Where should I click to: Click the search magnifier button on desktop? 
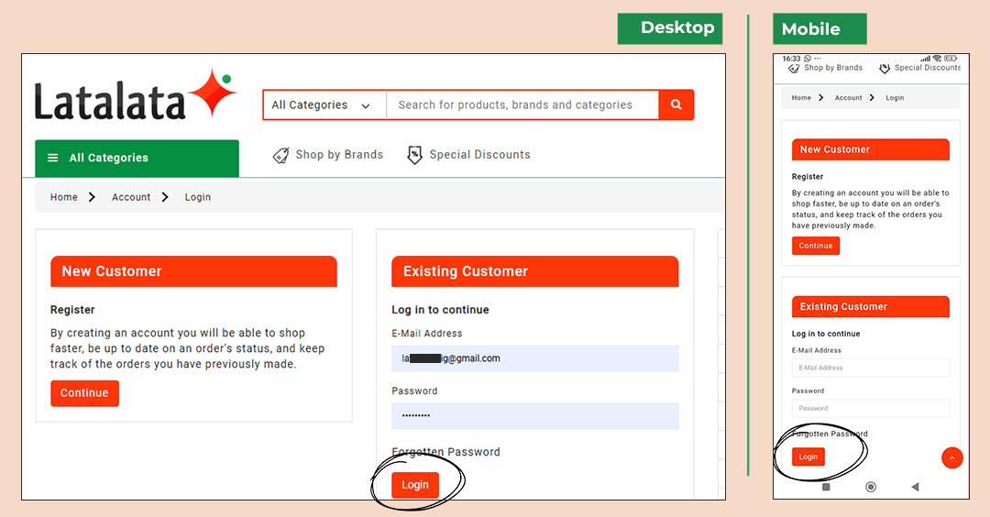tap(676, 104)
